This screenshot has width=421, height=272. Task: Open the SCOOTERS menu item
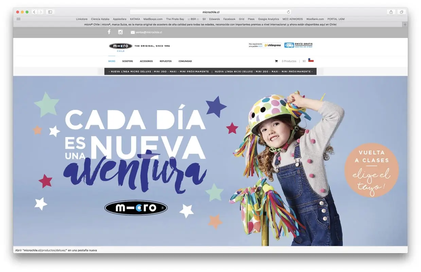tap(127, 61)
